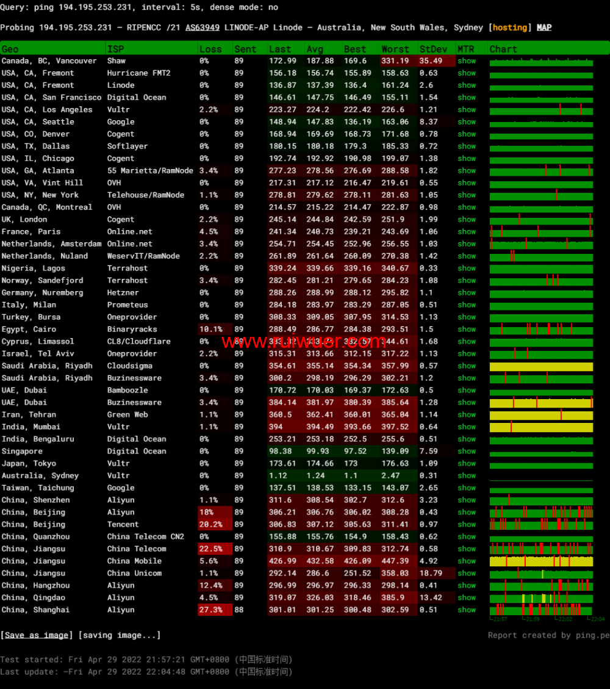Show MTR for Australia, Sydney Vultr row
This screenshot has height=689, width=610.
(x=467, y=476)
